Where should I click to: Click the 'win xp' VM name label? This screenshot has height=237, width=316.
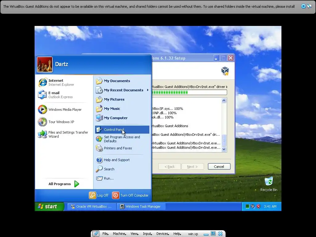click(193, 234)
